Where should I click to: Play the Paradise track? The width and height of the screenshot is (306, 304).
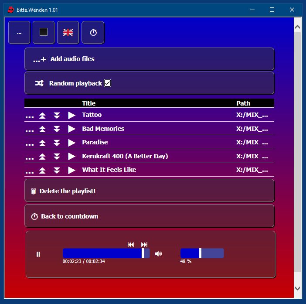point(71,143)
